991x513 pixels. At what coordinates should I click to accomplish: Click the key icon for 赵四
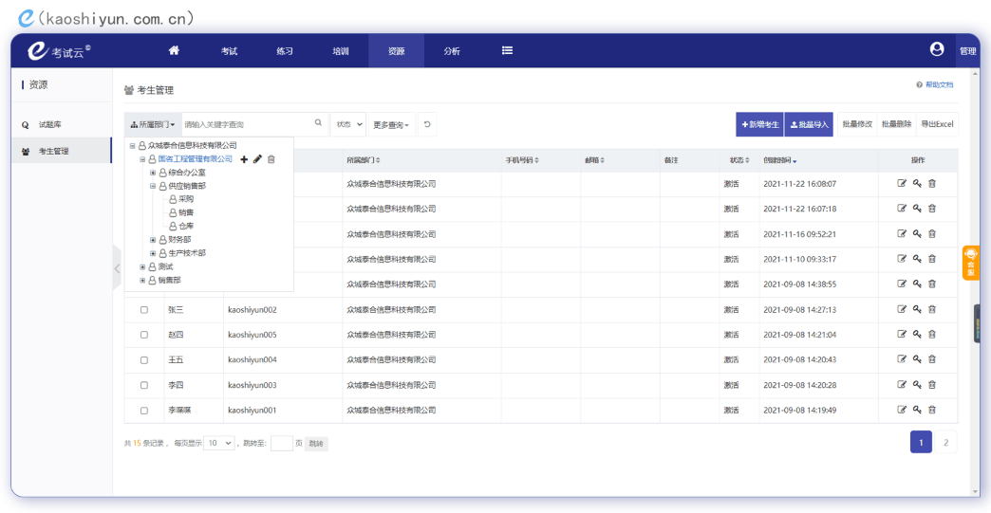[917, 335]
